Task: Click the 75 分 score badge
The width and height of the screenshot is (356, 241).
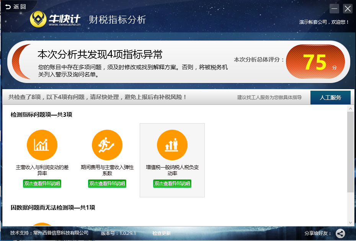Action: tap(315, 62)
